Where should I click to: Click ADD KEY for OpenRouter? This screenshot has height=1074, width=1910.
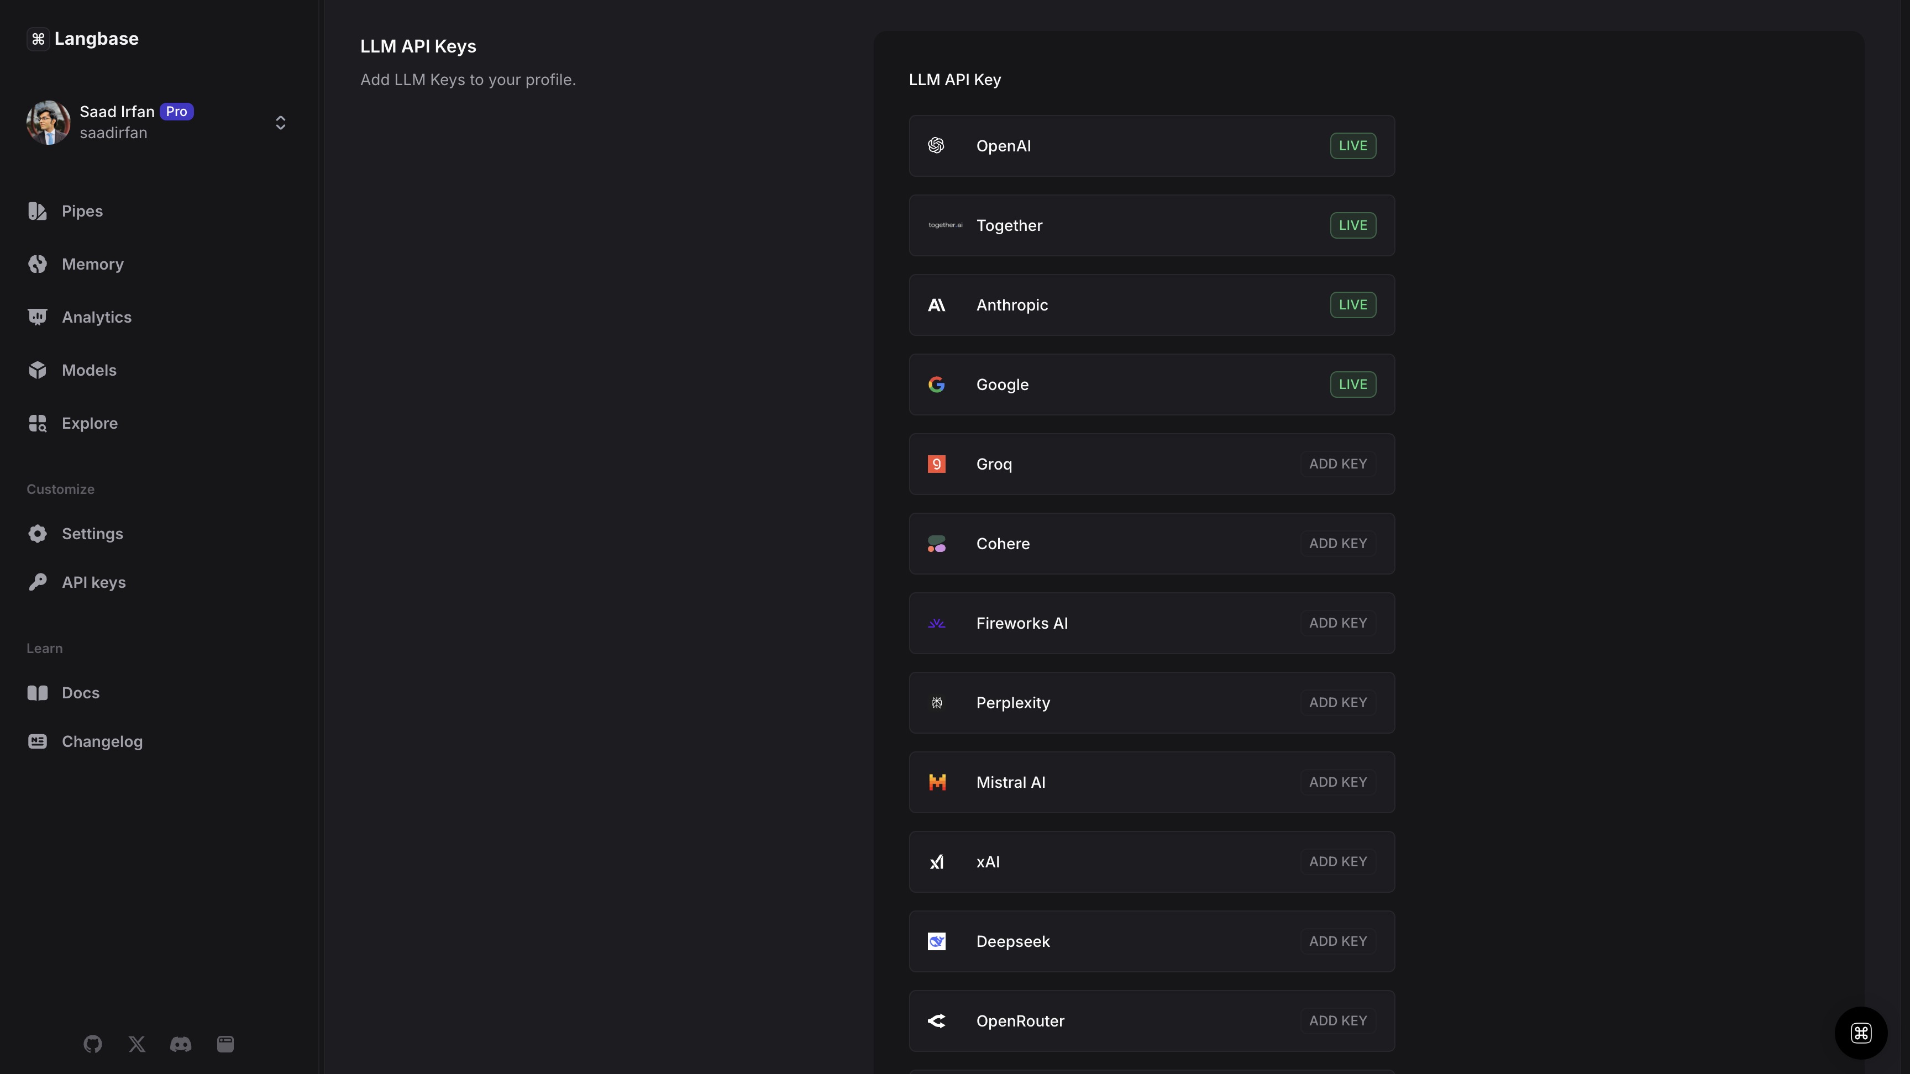tap(1337, 1020)
